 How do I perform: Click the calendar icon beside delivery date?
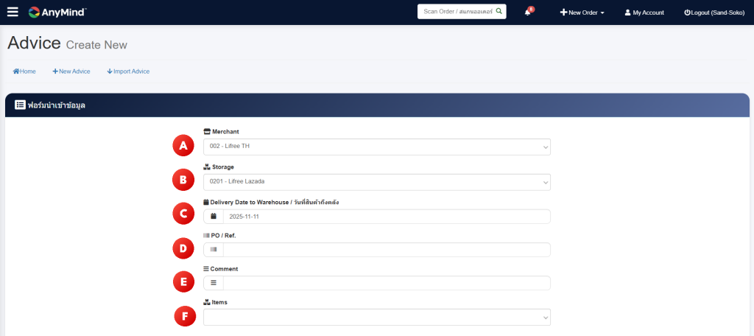[214, 217]
